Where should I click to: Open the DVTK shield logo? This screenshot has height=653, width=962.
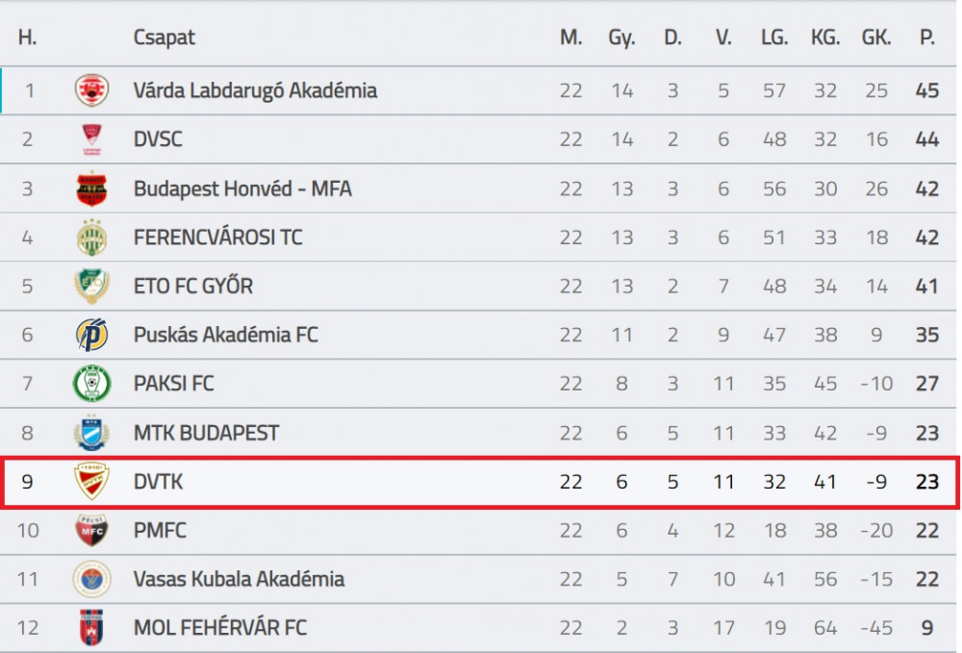[x=92, y=481]
